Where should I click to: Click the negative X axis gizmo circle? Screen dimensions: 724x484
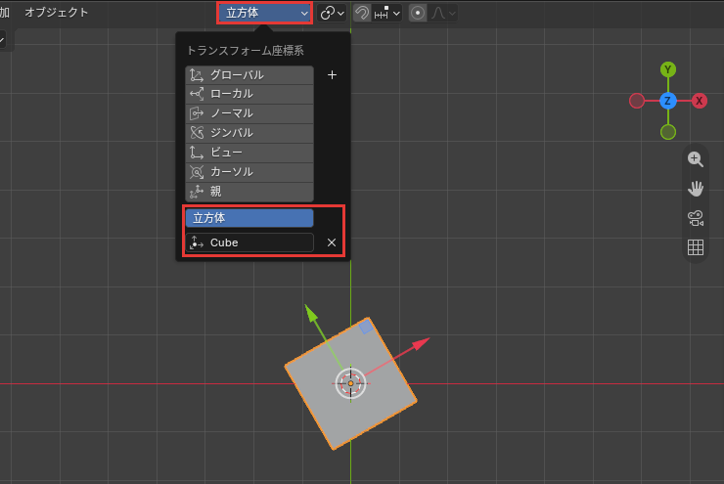coord(637,101)
